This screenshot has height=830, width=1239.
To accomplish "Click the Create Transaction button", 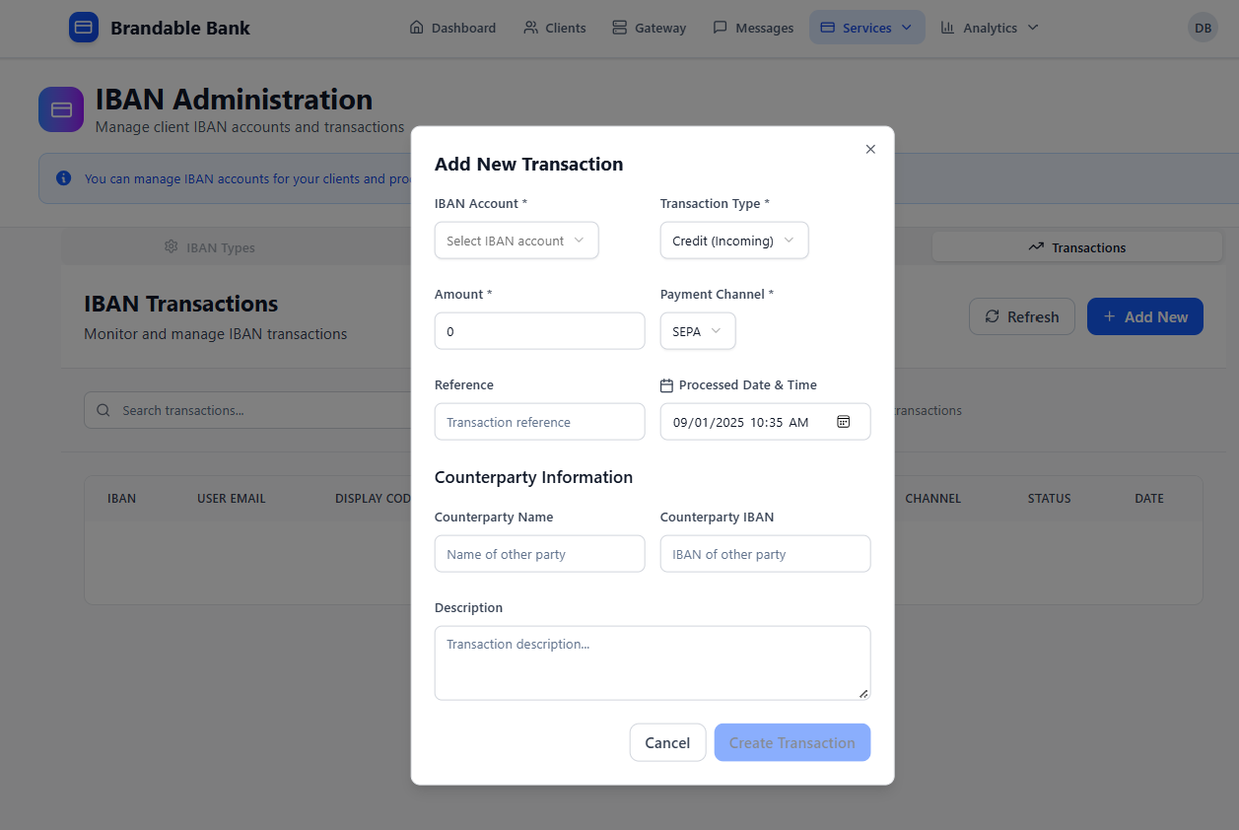I will coord(792,742).
